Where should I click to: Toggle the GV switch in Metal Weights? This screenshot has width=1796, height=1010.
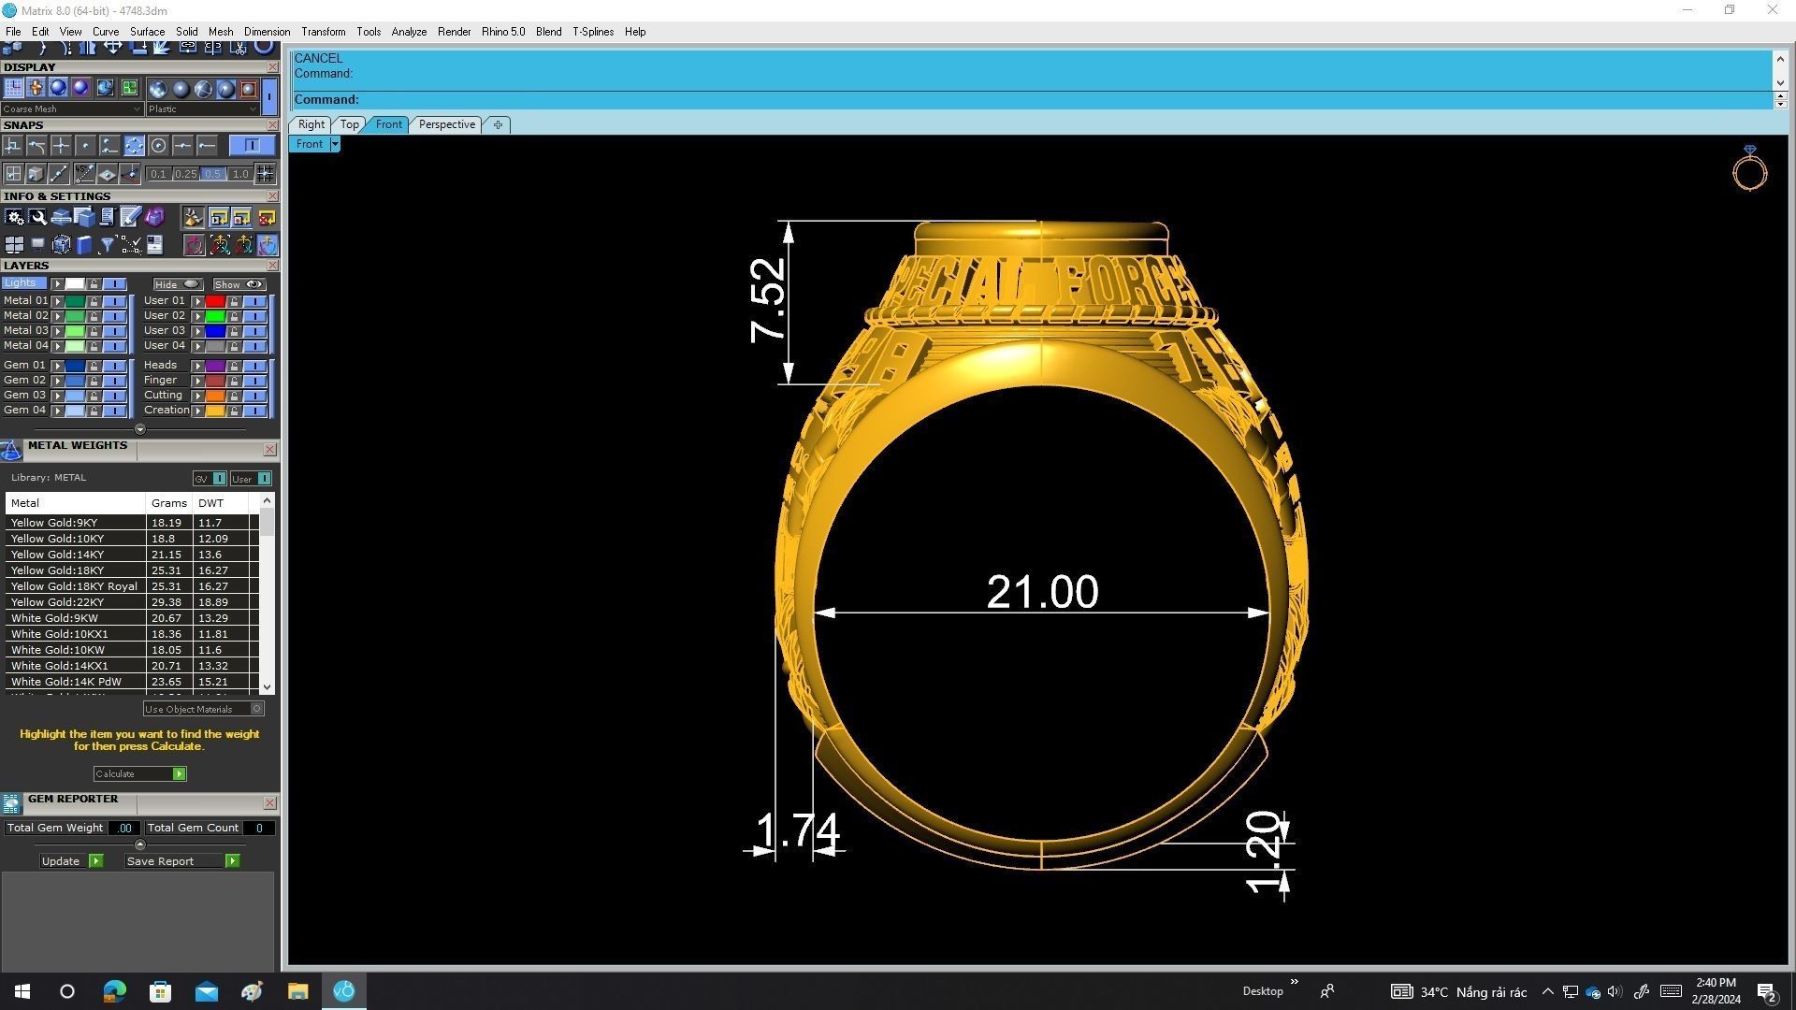click(x=210, y=479)
